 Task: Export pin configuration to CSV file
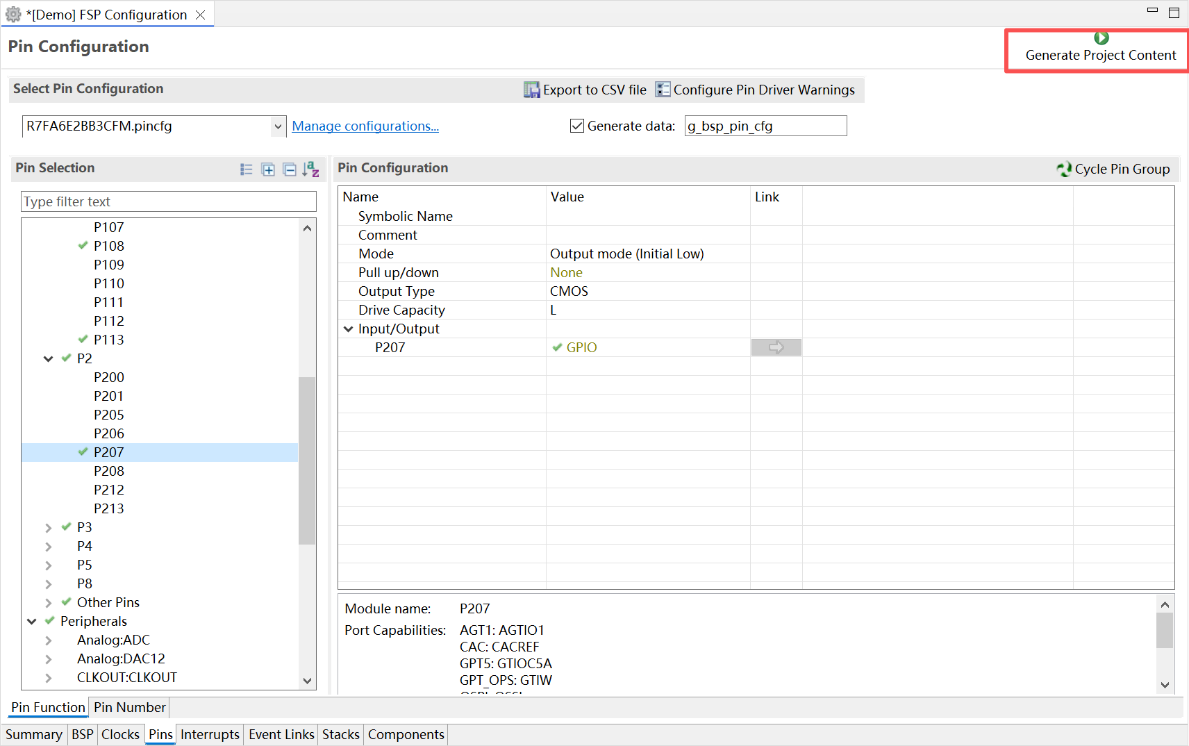pyautogui.click(x=585, y=90)
